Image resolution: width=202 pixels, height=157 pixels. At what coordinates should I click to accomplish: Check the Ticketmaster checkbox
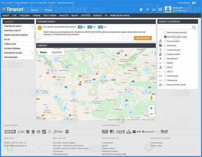tap(165, 76)
